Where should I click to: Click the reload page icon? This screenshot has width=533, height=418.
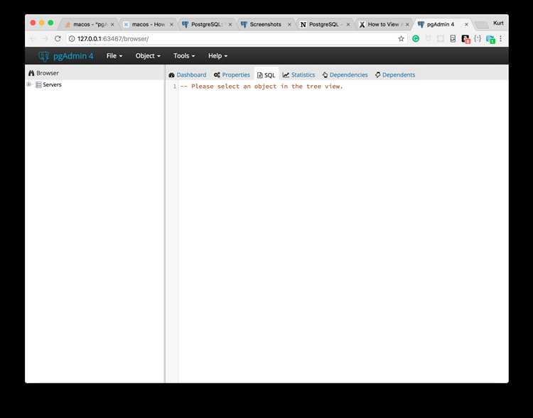click(58, 38)
